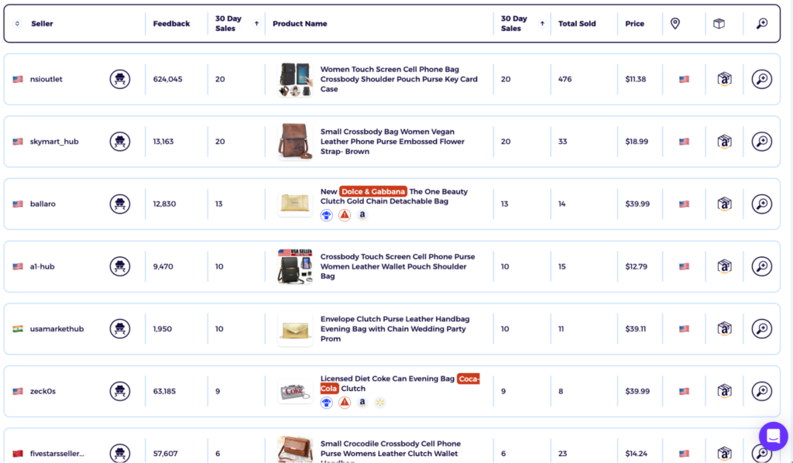Open spy icon for seller ballaro

[120, 204]
